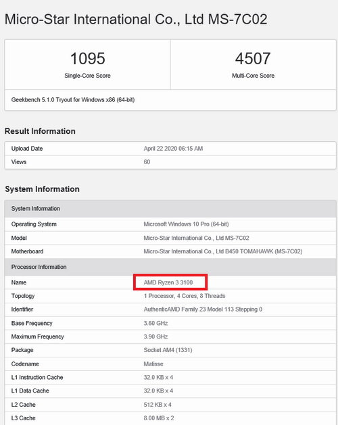338x425 pixels.
Task: Click the Result Information heading
Action: 40,131
